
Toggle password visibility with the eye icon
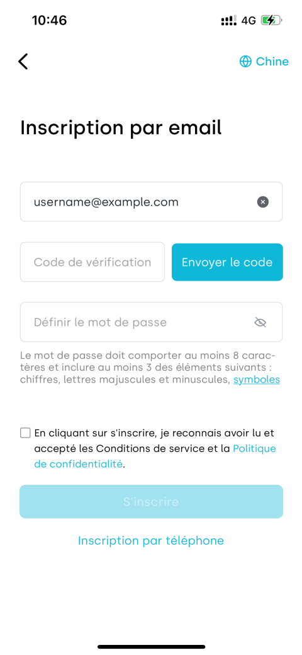coord(260,322)
